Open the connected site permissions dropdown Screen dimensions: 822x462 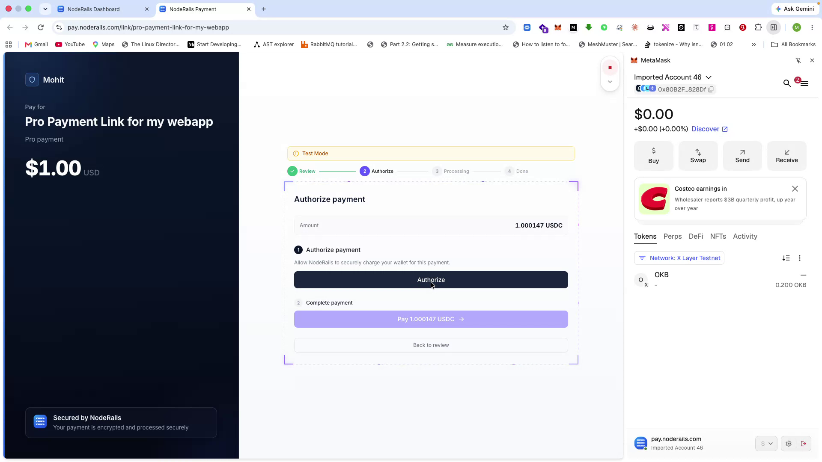766,444
